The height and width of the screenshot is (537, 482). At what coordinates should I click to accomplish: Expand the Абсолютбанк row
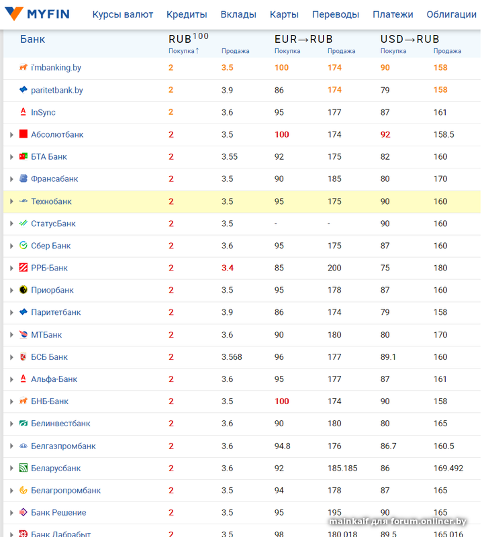click(11, 135)
